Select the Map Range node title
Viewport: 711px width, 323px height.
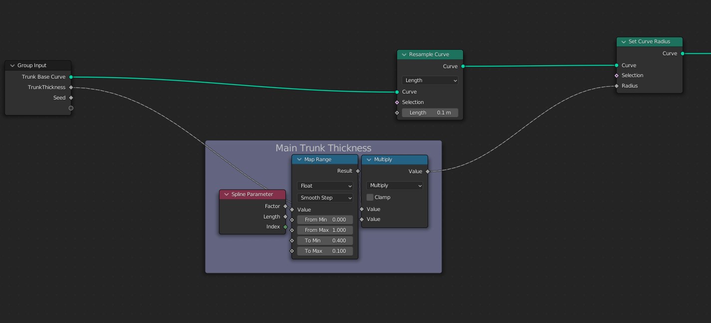(318, 160)
